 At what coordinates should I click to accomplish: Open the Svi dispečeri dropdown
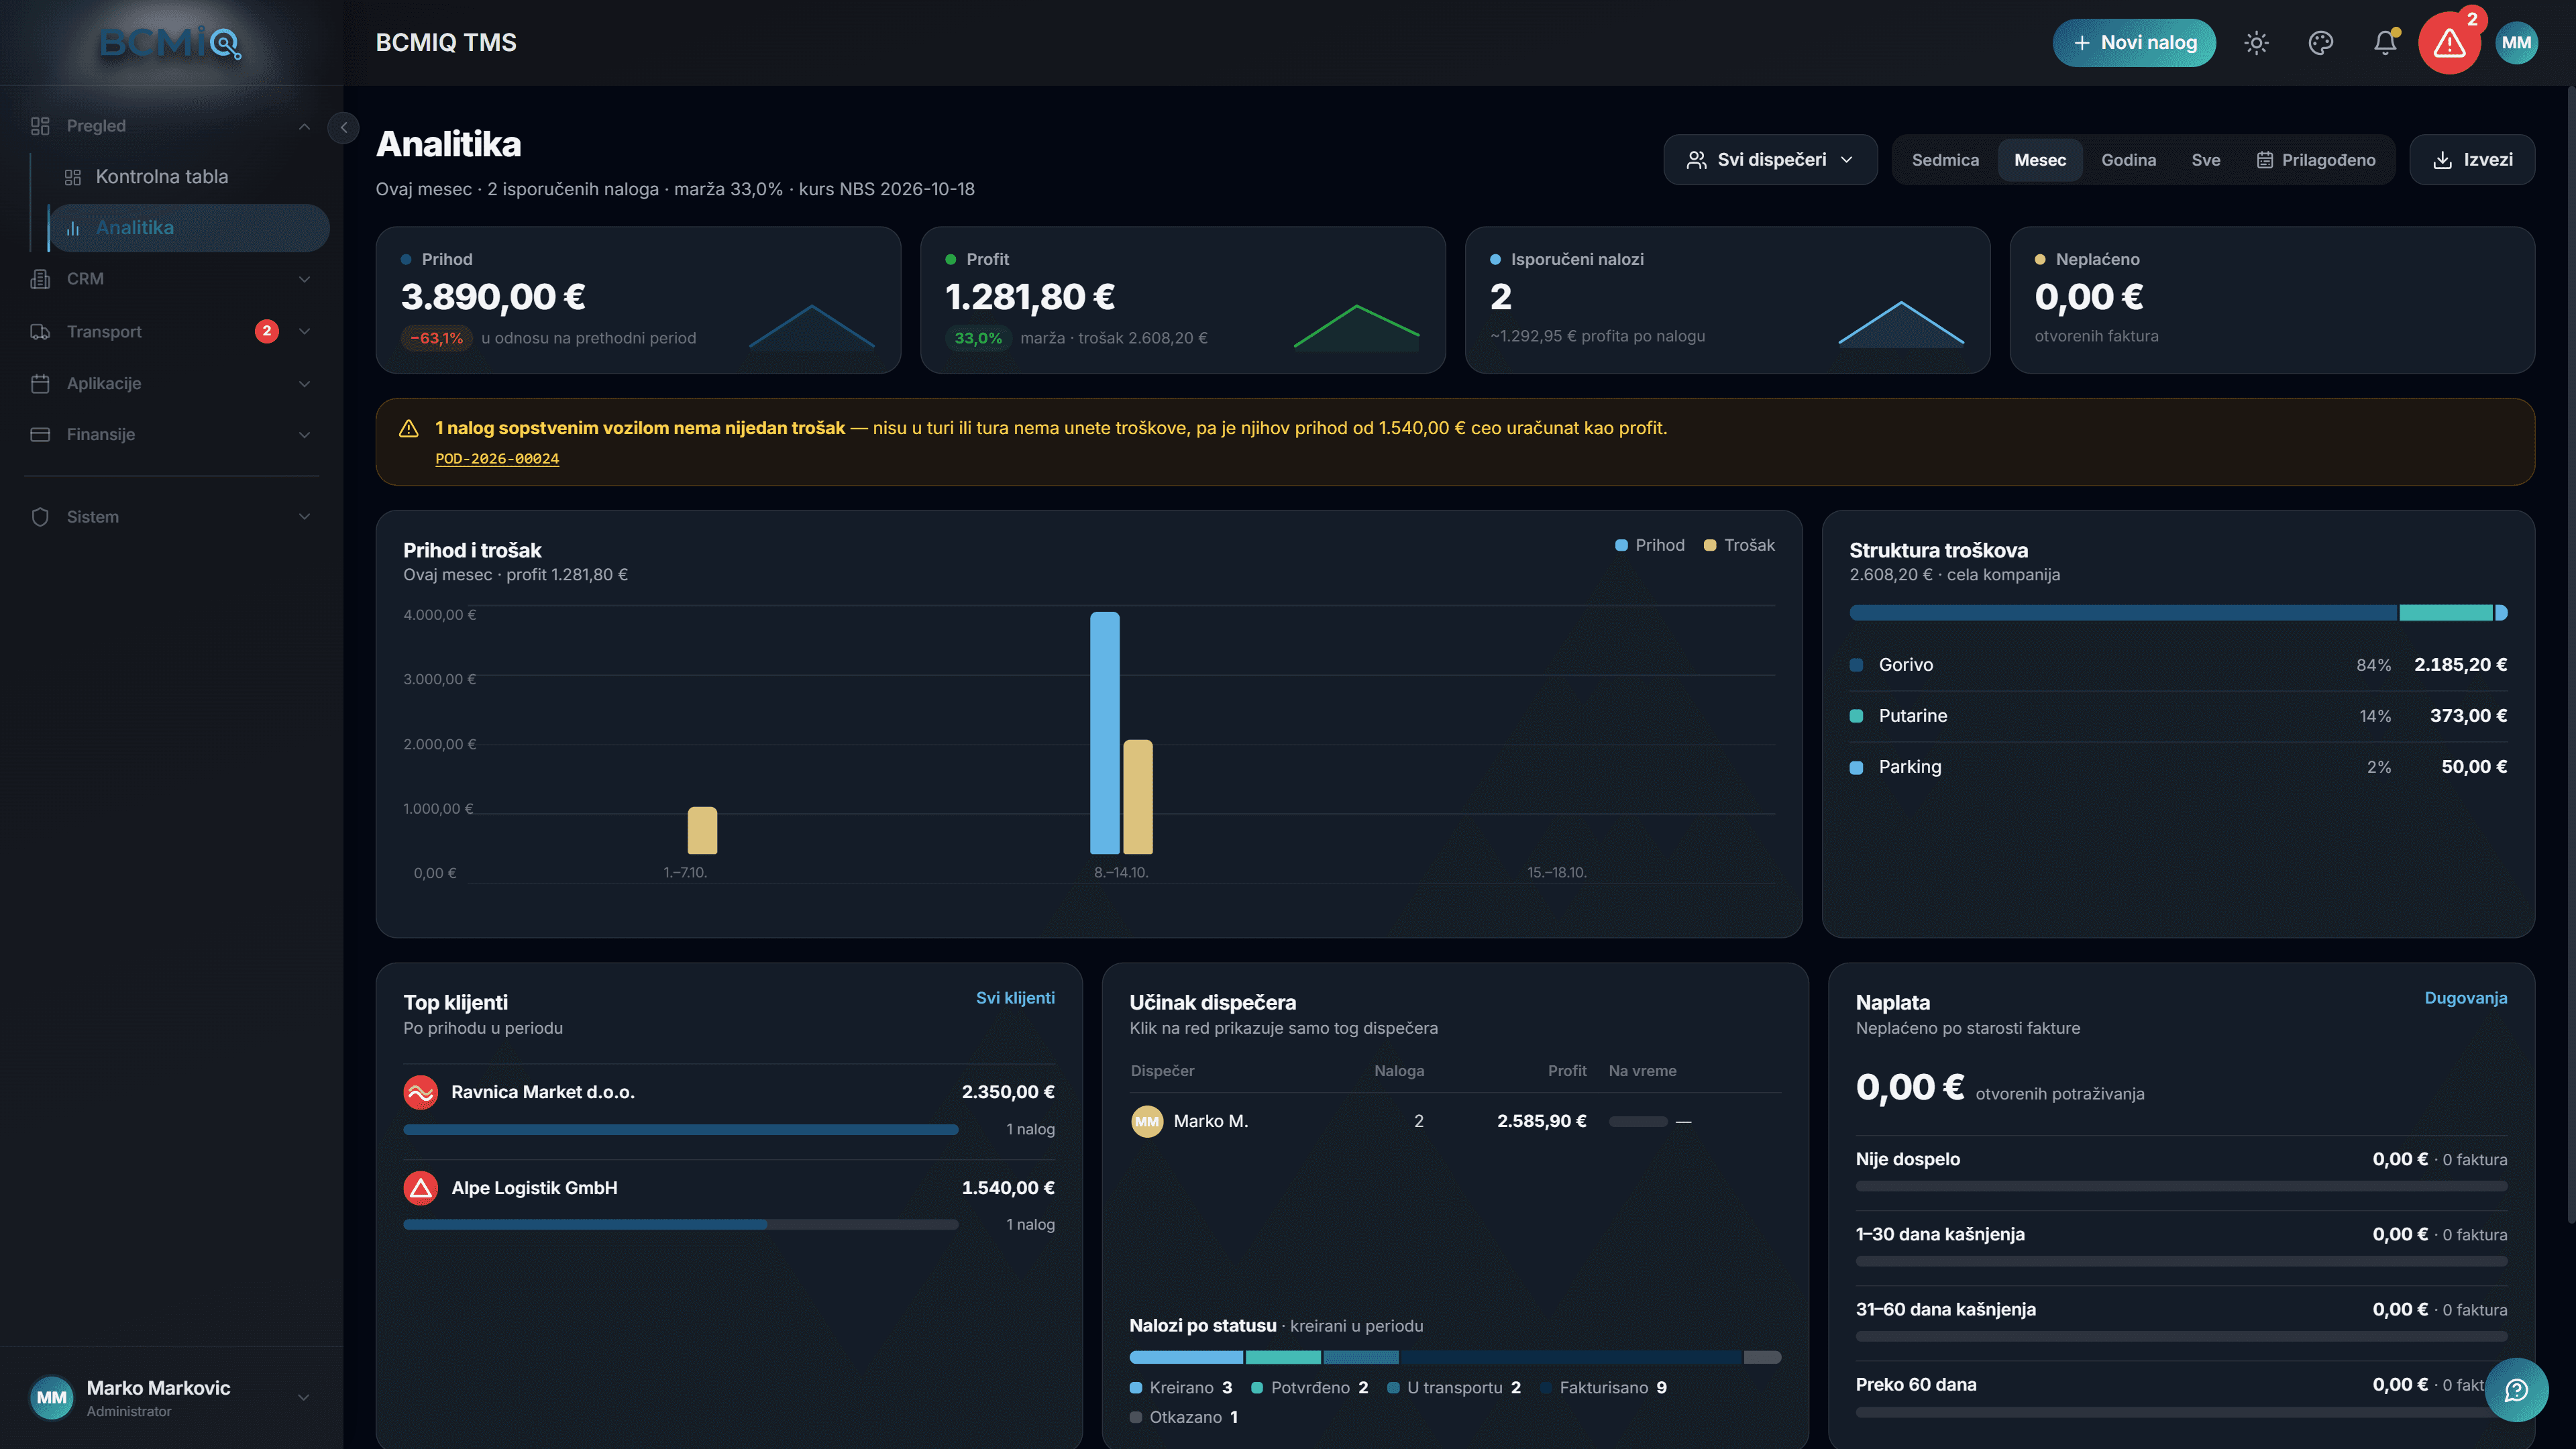click(x=1770, y=160)
